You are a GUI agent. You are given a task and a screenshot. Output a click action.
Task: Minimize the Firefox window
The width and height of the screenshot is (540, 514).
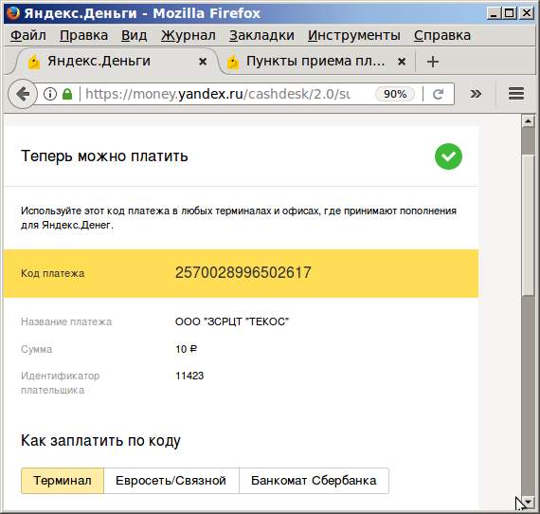[494, 13]
